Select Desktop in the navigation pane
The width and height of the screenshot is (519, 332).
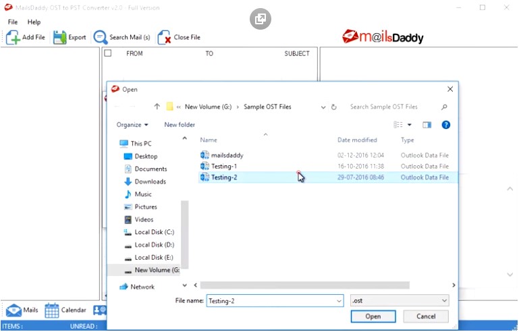[146, 157]
